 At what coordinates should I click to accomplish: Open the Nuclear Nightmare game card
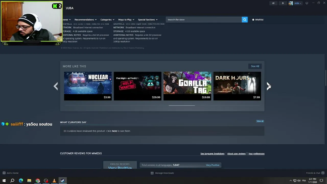88,86
